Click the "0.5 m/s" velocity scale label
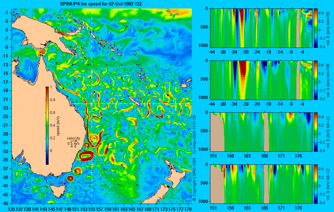Viewport: 334px width, 212px height. (73, 143)
